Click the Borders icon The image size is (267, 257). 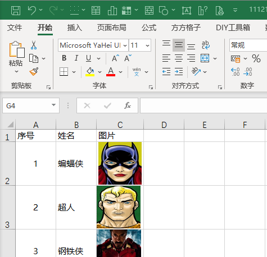pos(64,72)
